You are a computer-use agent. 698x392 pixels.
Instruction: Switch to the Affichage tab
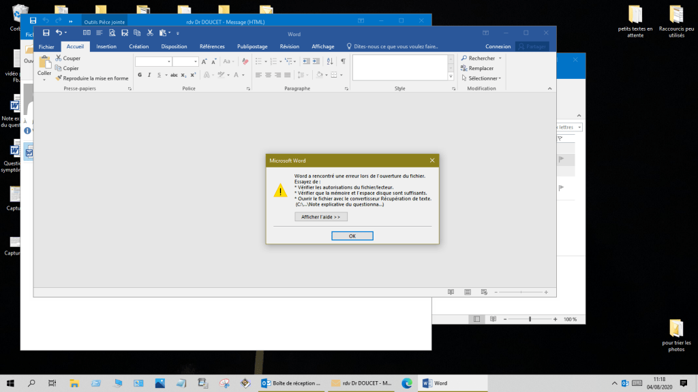coord(322,47)
